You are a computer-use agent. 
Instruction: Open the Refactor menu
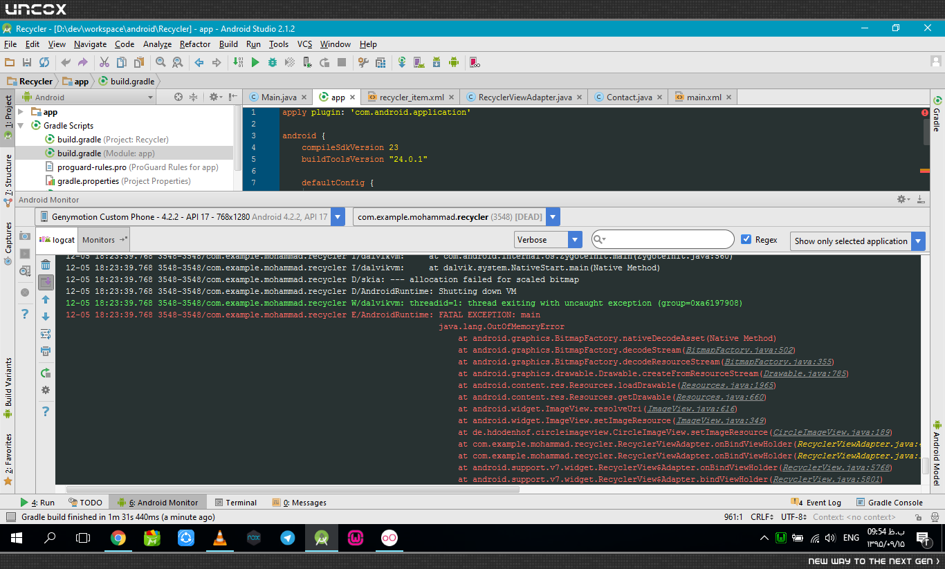tap(195, 44)
